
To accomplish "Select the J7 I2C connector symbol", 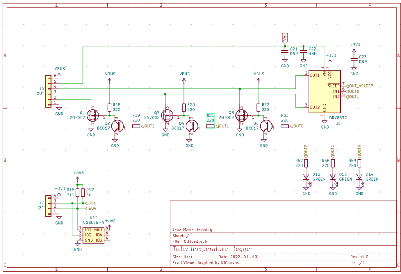I will tap(48, 206).
